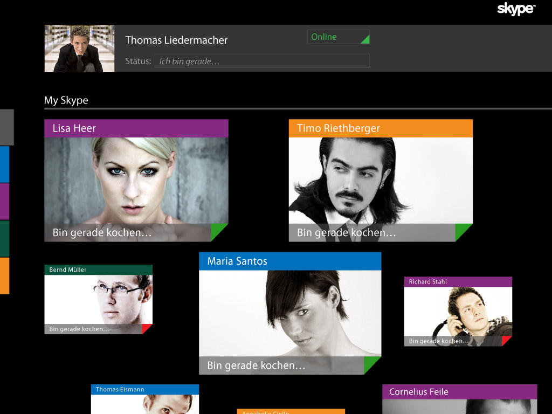Click the Maria Santos name bar
Image resolution: width=552 pixels, height=414 pixels.
[290, 261]
